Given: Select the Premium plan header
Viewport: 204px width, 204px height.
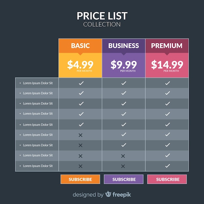Looking at the screenshot, I should click(x=167, y=46).
